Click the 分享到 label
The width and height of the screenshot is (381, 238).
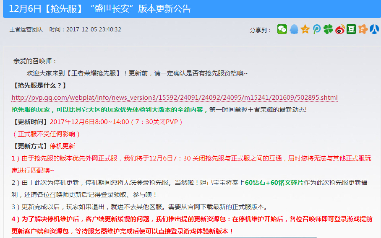[x=261, y=30]
